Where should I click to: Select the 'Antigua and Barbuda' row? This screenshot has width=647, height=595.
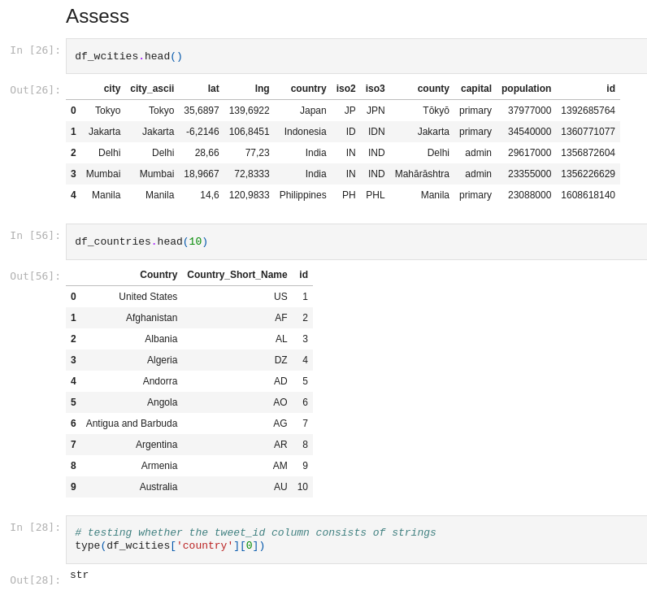tap(189, 423)
